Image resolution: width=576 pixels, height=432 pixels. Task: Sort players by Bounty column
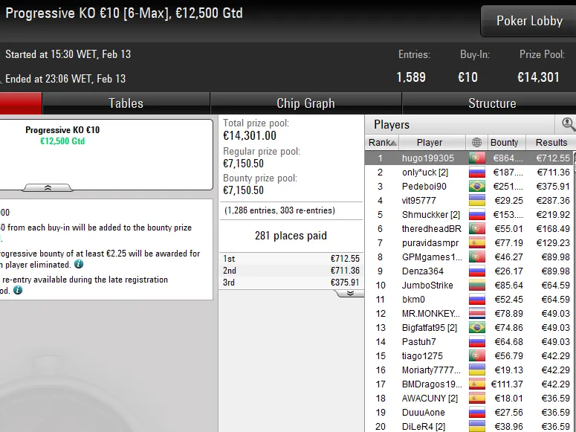click(504, 142)
